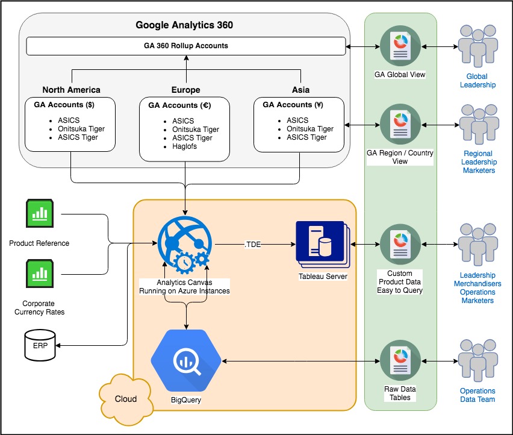This screenshot has width=513, height=435.
Task: Click the Product Reference label
Action: [39, 243]
